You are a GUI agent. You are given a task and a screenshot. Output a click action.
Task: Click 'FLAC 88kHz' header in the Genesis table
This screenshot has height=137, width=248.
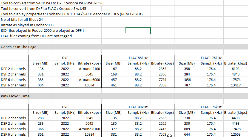[x=138, y=58]
